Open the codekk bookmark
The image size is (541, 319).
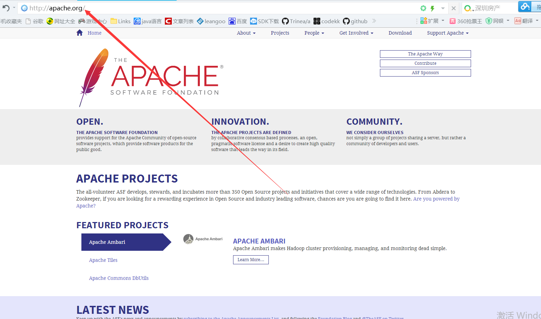pos(327,21)
